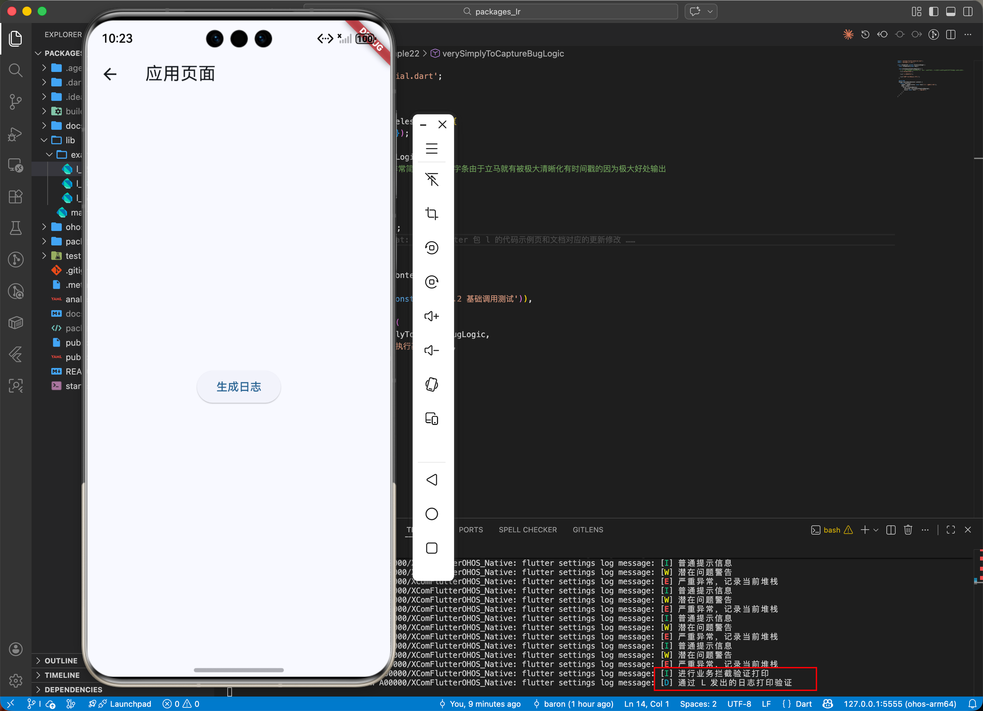Tap the 生成日志 button in emulator
This screenshot has width=983, height=711.
tap(239, 387)
